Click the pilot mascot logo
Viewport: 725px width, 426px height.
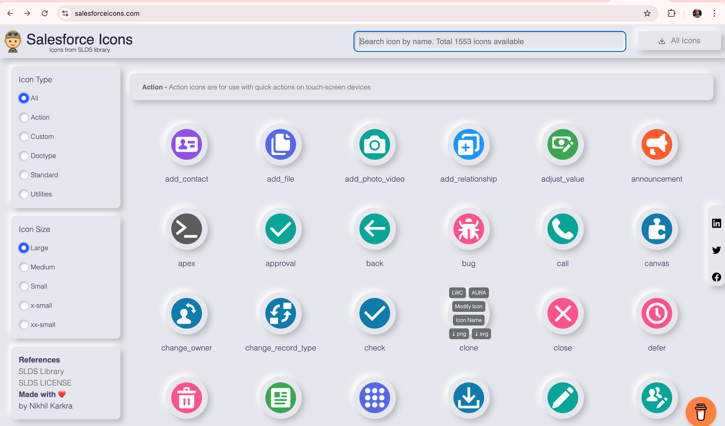(x=13, y=41)
